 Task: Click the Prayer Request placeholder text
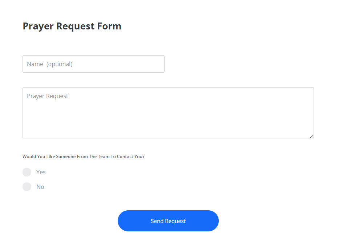(47, 96)
